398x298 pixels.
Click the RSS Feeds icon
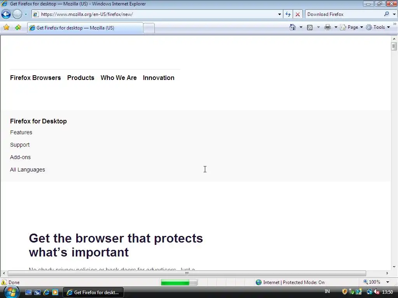(x=310, y=28)
